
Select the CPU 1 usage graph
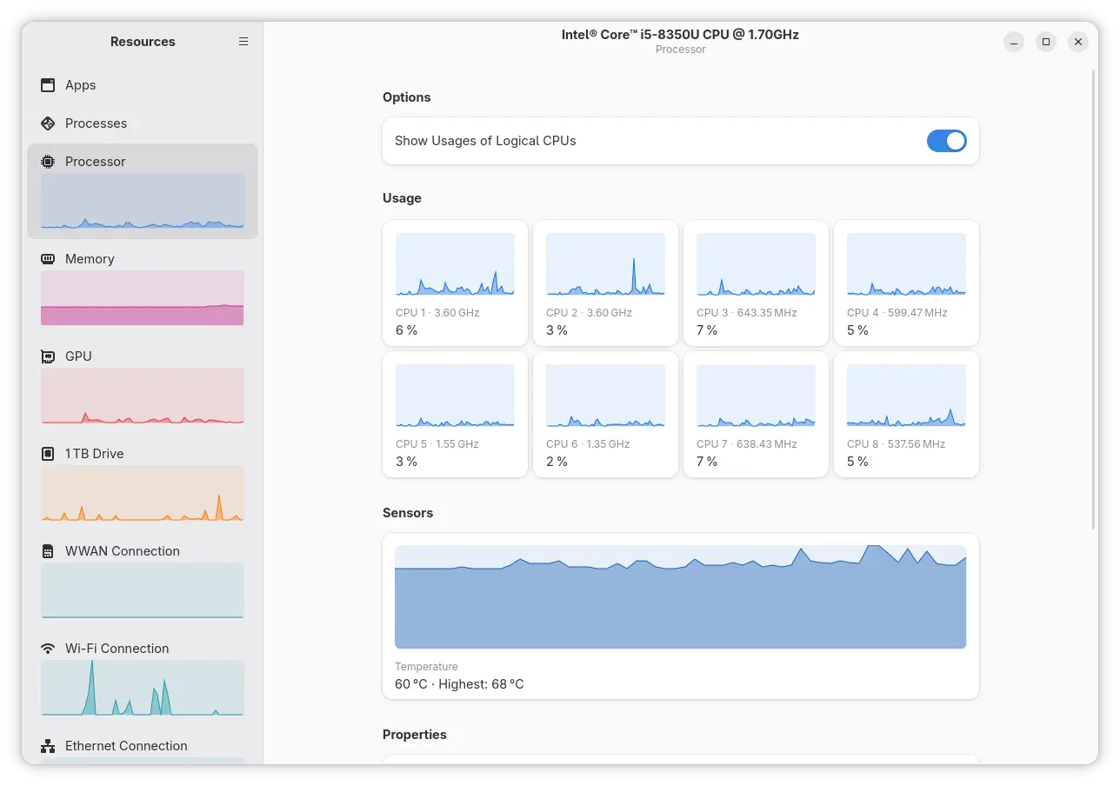pos(455,265)
